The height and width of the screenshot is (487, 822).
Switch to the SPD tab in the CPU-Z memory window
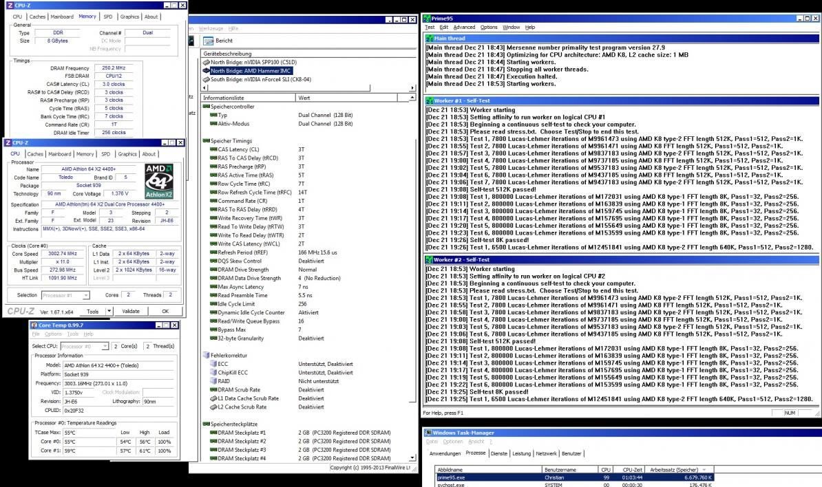click(x=108, y=17)
